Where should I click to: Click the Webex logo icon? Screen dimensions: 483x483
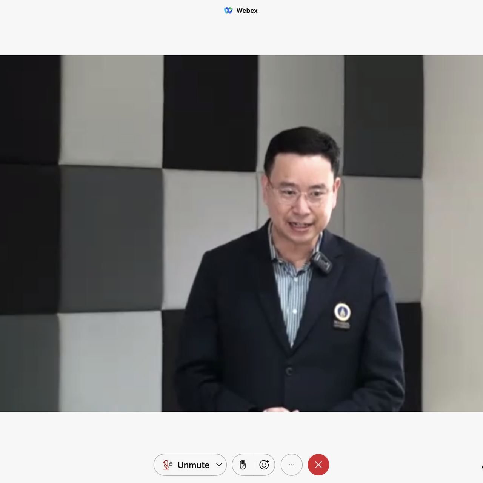(x=228, y=11)
